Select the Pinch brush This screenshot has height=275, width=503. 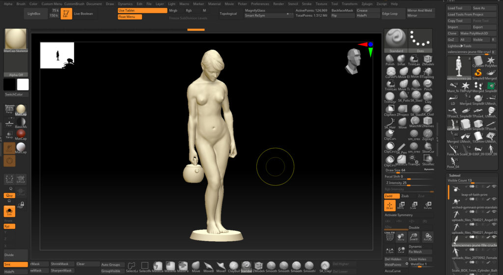428,83
